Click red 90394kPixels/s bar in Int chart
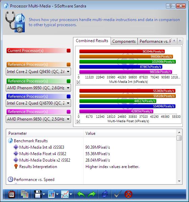The width and height of the screenshot is (189, 202). pyautogui.click(x=122, y=51)
